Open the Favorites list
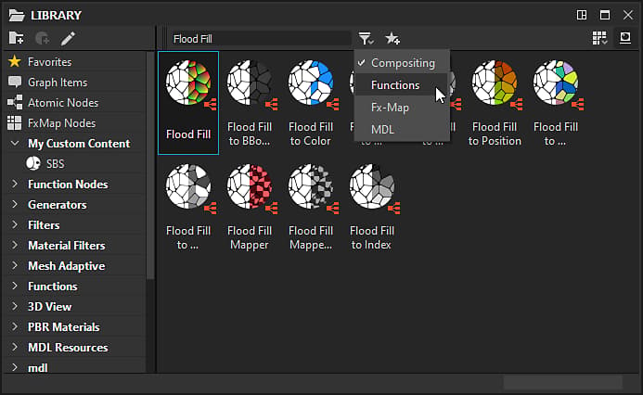 point(49,62)
